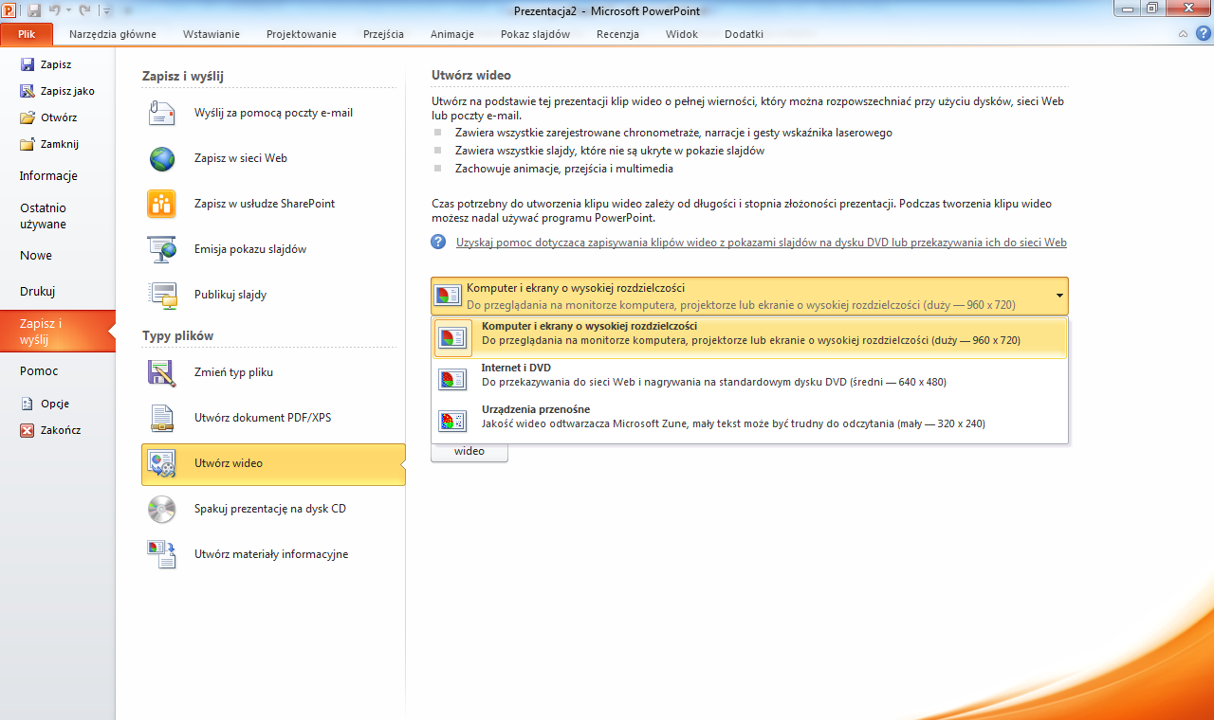Open the Uzyskaj pomoc dotyczącą zapisywania klipów wideo link
Image resolution: width=1214 pixels, height=720 pixels.
tap(762, 243)
